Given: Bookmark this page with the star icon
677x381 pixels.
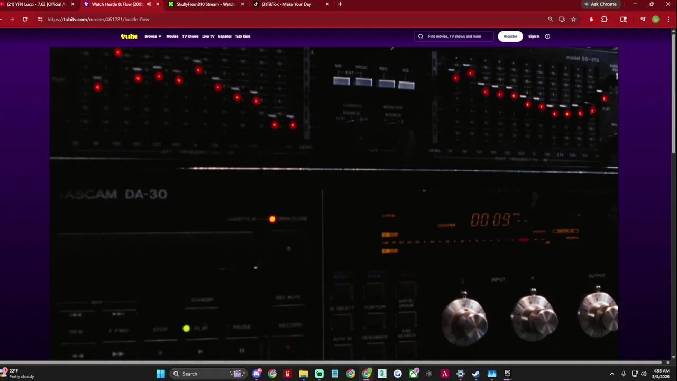Looking at the screenshot, I should 573,19.
